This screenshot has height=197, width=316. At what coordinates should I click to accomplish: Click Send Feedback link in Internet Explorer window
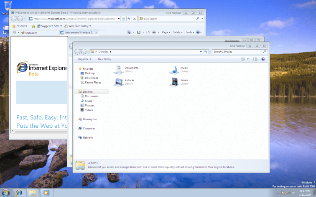pos(173,13)
